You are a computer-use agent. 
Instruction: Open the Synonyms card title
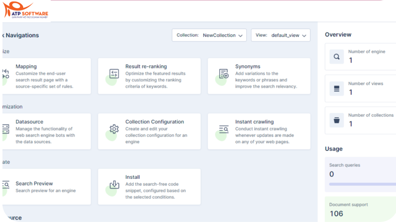[x=247, y=67]
